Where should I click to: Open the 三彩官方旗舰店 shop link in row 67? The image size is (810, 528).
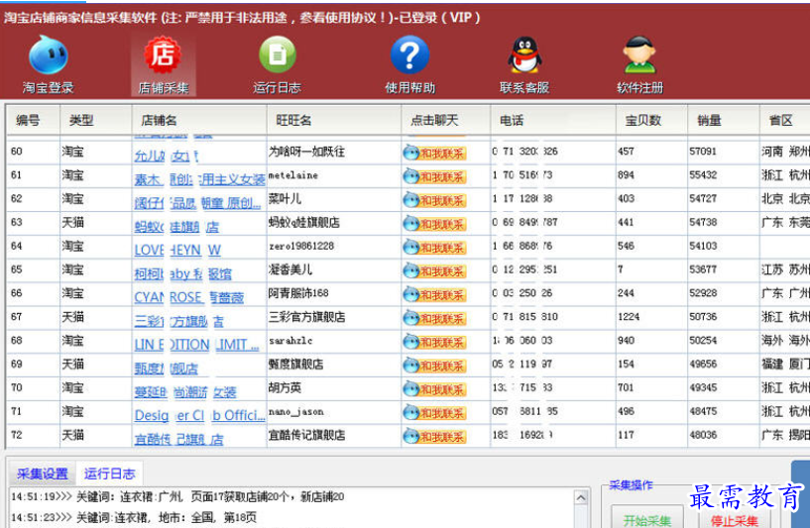tap(178, 321)
